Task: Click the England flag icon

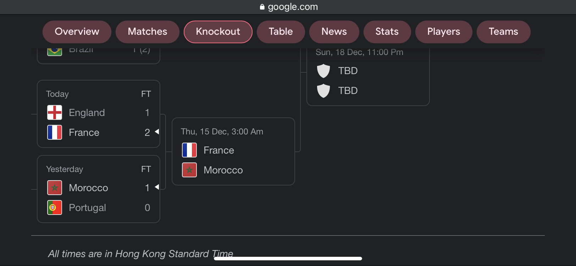Action: coord(55,112)
